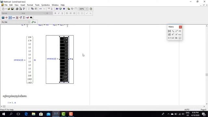
Task: Save worksheet using the floppy disk icon
Action: (x=12, y=9)
